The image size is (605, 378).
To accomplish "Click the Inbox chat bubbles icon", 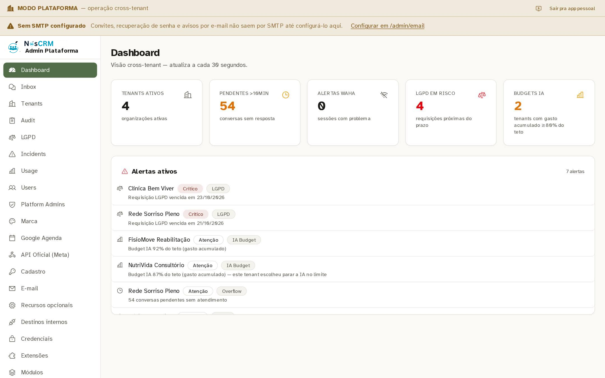I will click(12, 87).
